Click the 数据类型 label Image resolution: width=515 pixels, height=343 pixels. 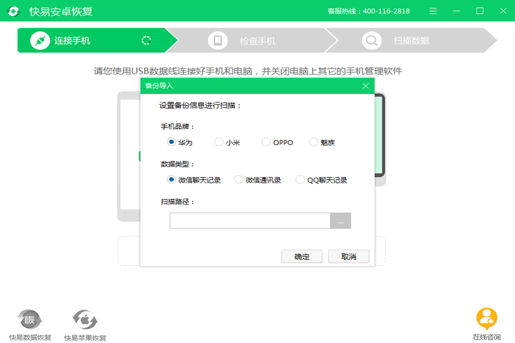tap(178, 164)
